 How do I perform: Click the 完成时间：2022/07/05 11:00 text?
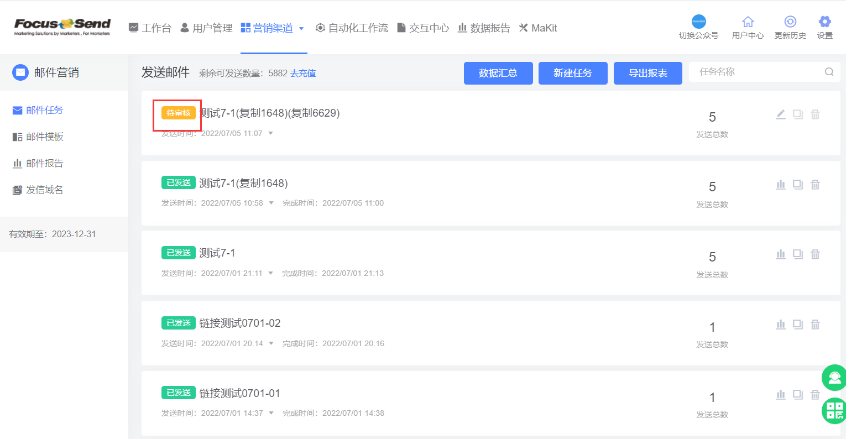(333, 203)
